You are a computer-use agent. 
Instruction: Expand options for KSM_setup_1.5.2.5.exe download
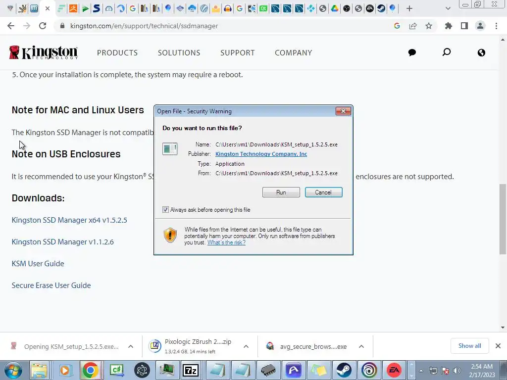[x=131, y=346]
